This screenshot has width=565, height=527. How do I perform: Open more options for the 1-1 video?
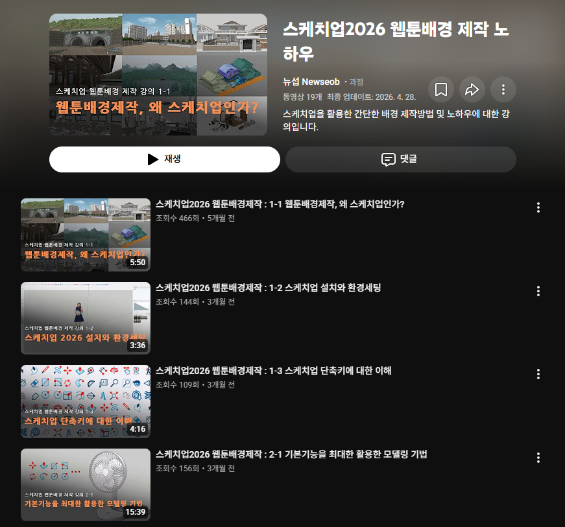(538, 207)
